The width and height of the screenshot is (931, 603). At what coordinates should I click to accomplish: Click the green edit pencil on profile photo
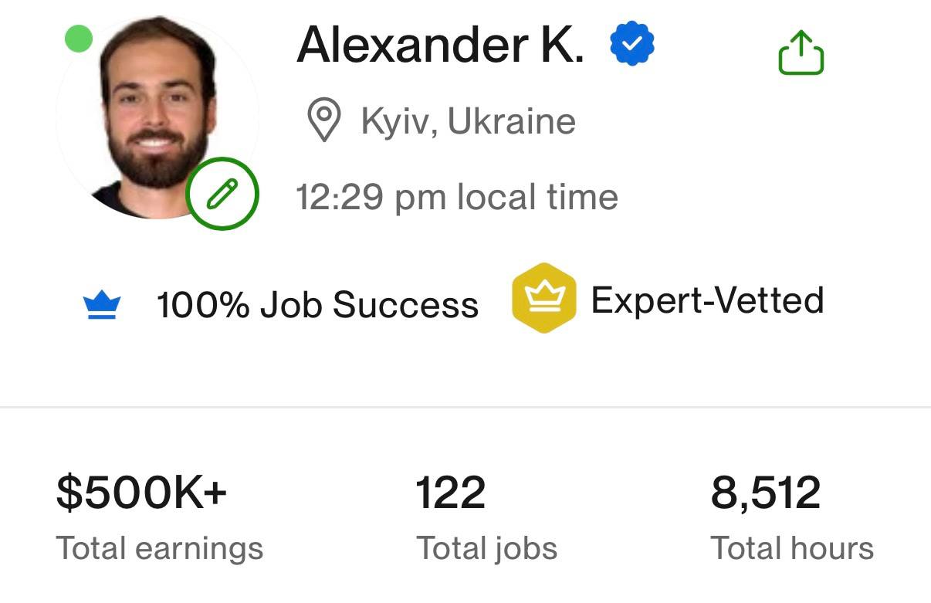point(222,194)
